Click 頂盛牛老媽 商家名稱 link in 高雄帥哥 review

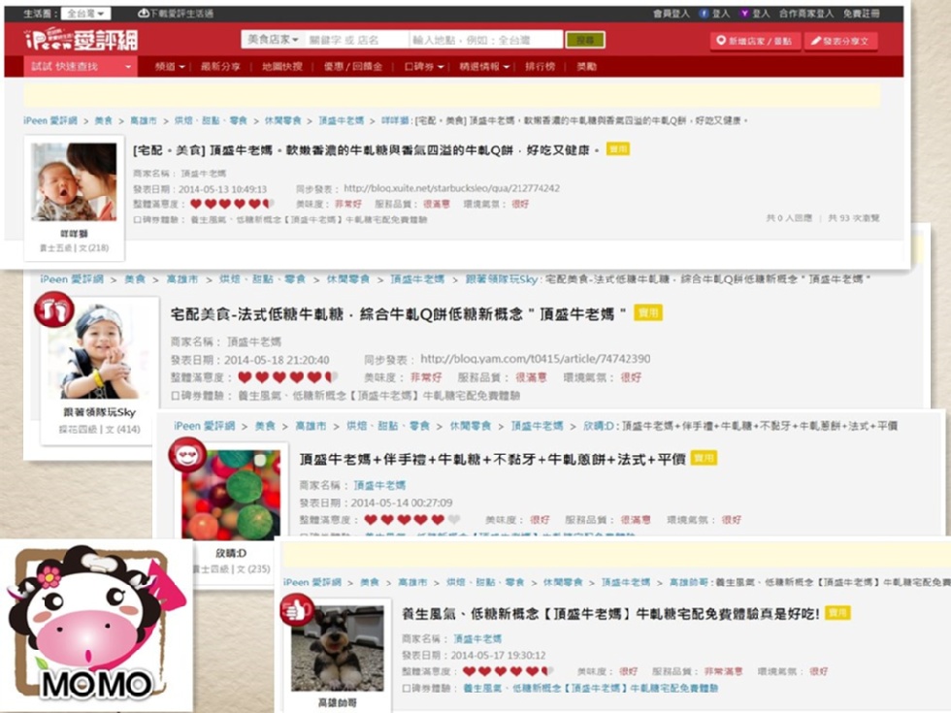[x=477, y=638]
